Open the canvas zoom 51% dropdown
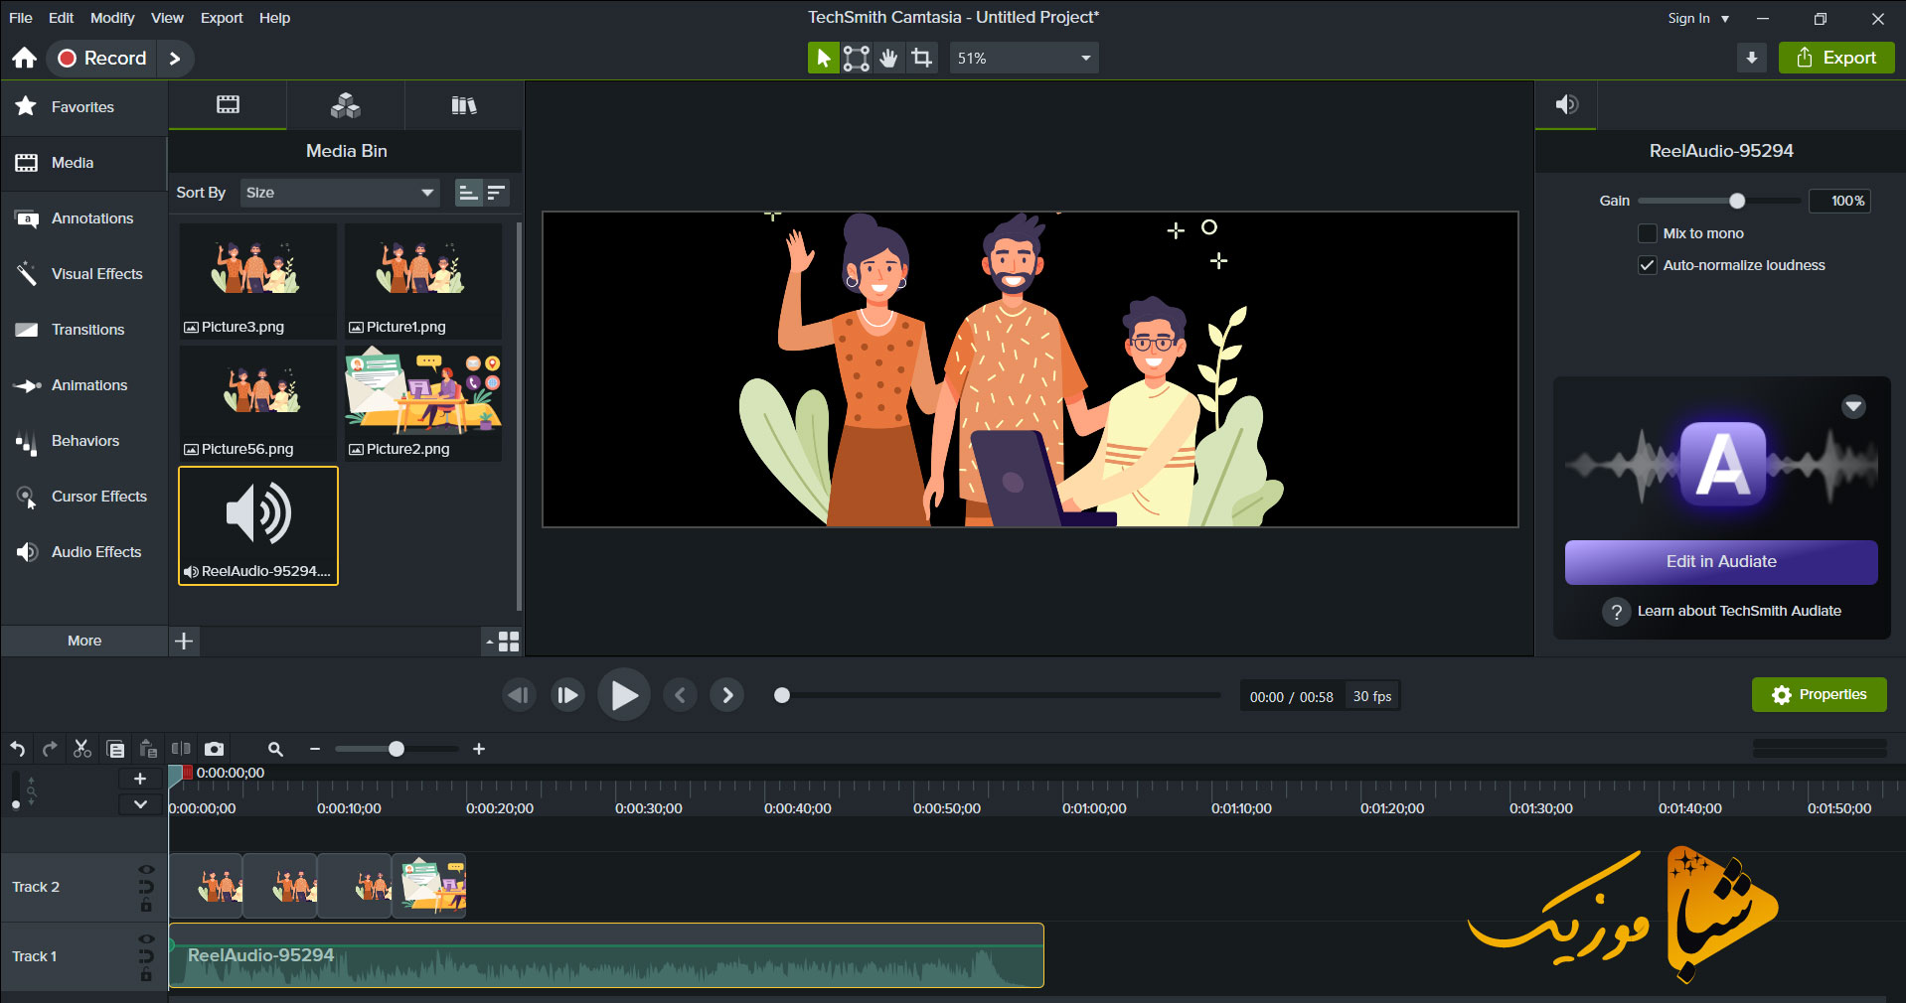Image resolution: width=1906 pixels, height=1003 pixels. pyautogui.click(x=1024, y=58)
